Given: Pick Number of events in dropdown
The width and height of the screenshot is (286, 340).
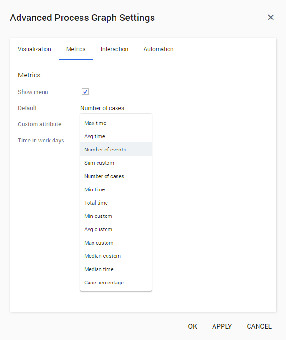Looking at the screenshot, I should pos(105,150).
